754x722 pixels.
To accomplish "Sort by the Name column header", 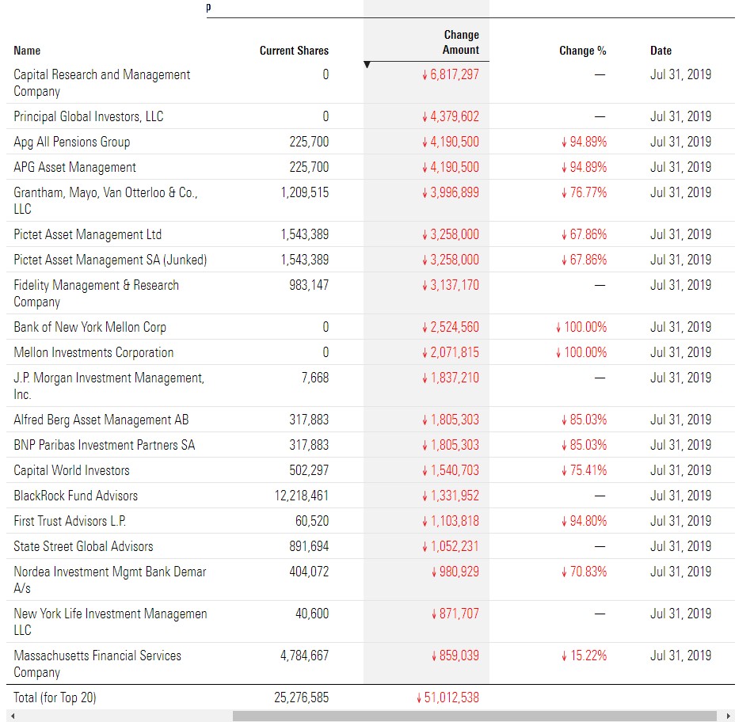I will tap(27, 51).
